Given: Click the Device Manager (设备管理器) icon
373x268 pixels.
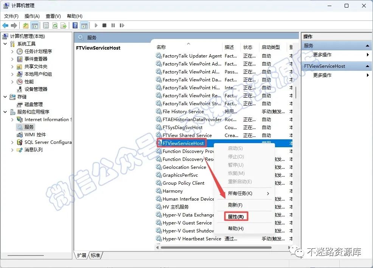Looking at the screenshot, I should point(20,89).
